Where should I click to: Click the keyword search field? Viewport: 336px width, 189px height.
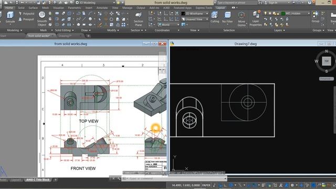tap(237, 3)
